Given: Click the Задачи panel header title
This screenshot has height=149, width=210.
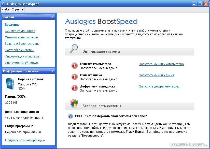Looking at the screenshot, I should pyautogui.click(x=9, y=17).
